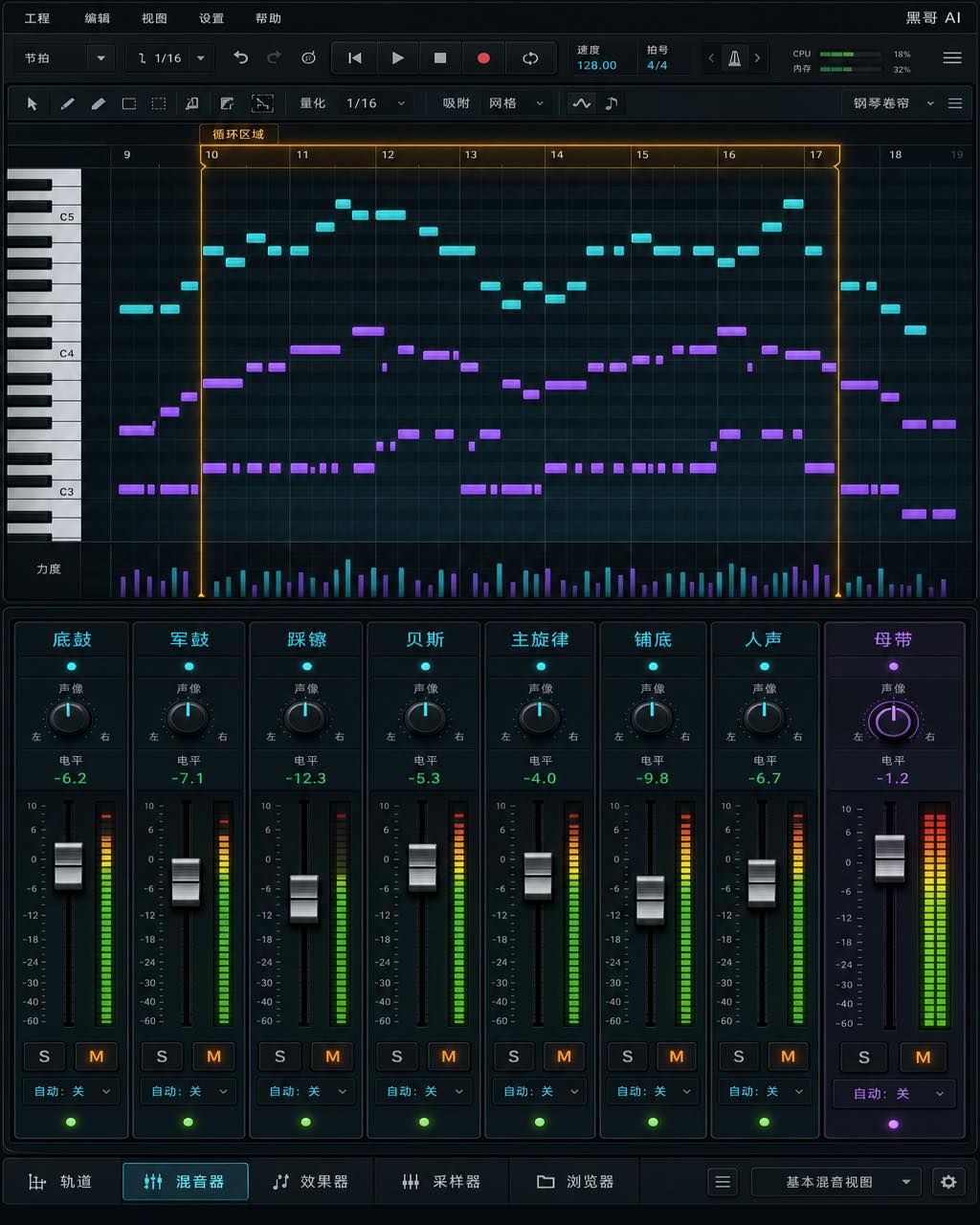This screenshot has height=1225, width=980.
Task: Toggle the metronome icon
Action: click(x=734, y=58)
